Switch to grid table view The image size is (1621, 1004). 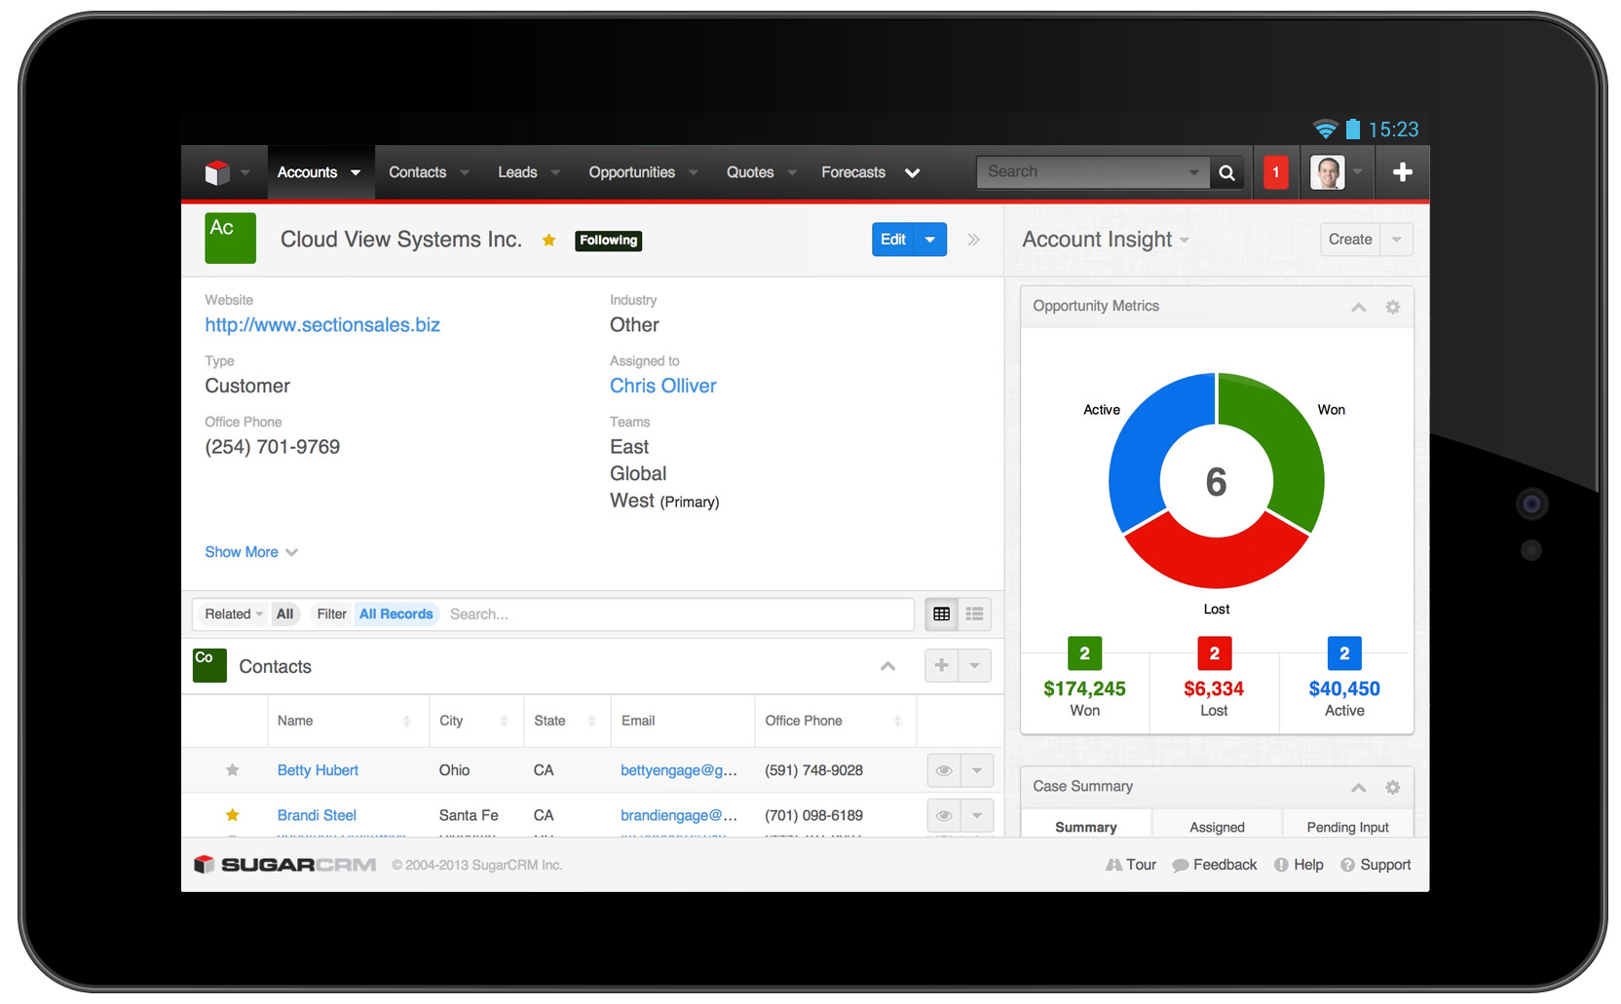pyautogui.click(x=941, y=614)
